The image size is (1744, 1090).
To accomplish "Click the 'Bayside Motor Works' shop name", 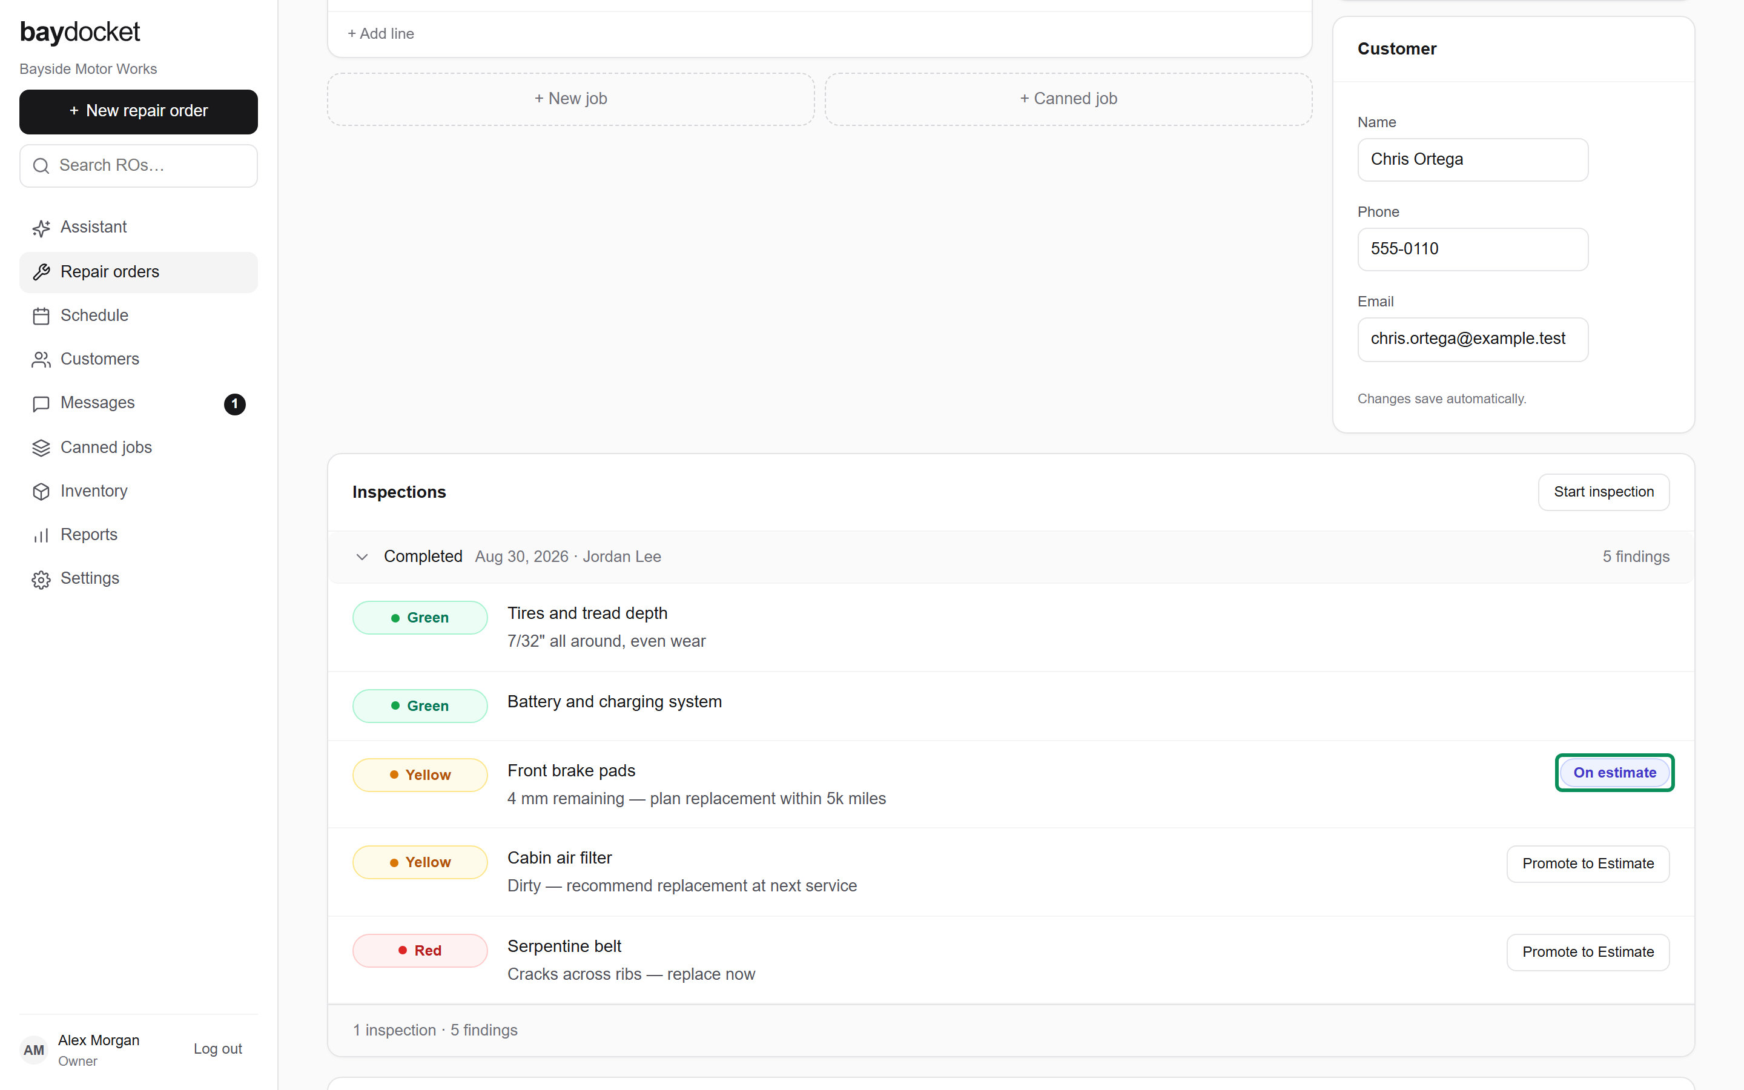I will point(88,69).
